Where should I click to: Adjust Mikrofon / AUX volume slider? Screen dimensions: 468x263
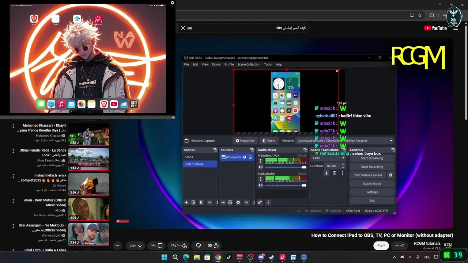point(286,167)
